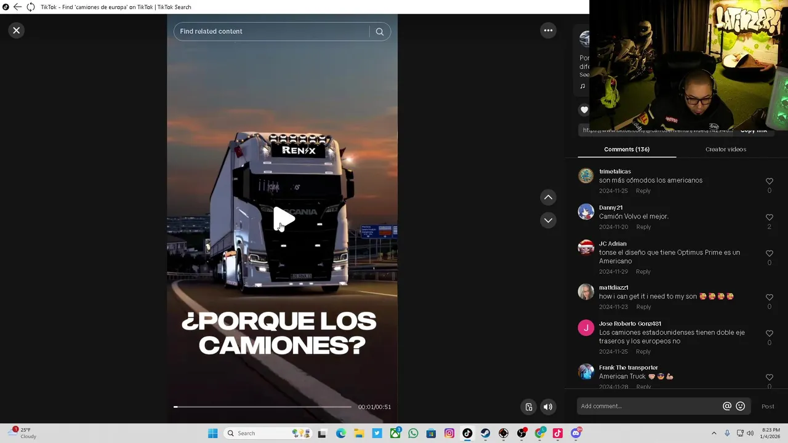Reply to trimetalicas' comment
The height and width of the screenshot is (443, 788).
pos(643,191)
